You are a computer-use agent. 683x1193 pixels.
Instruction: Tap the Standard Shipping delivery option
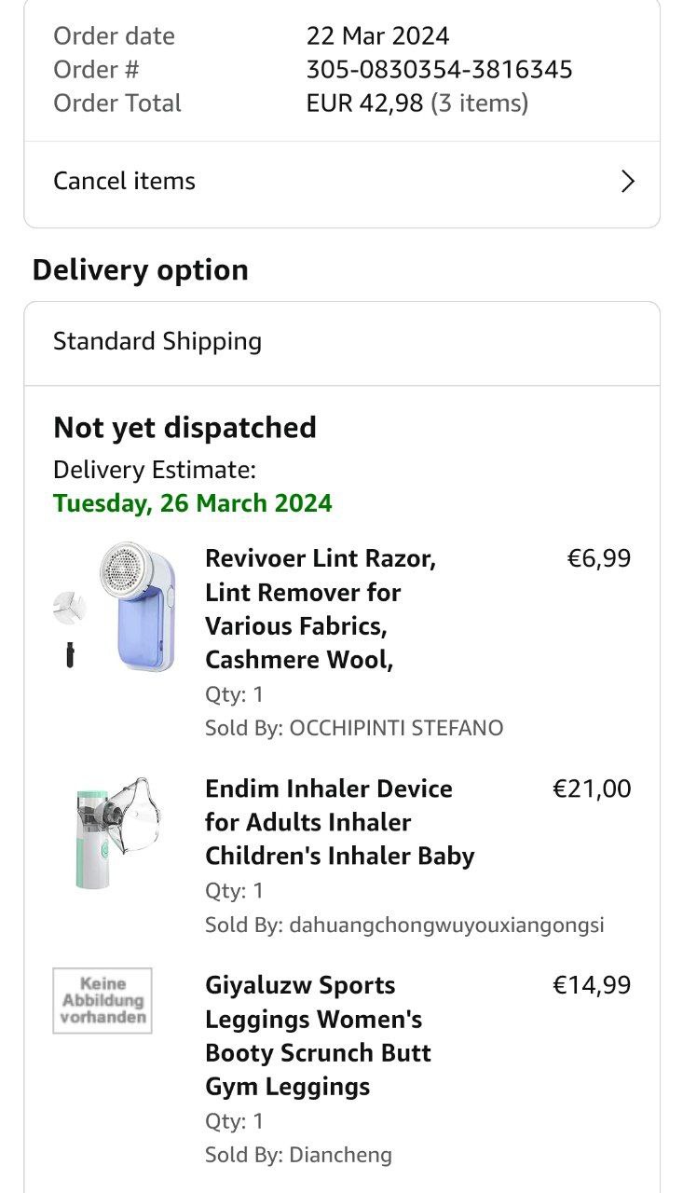[157, 341]
